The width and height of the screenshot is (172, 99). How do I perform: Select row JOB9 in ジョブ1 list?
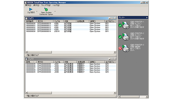click(71, 29)
